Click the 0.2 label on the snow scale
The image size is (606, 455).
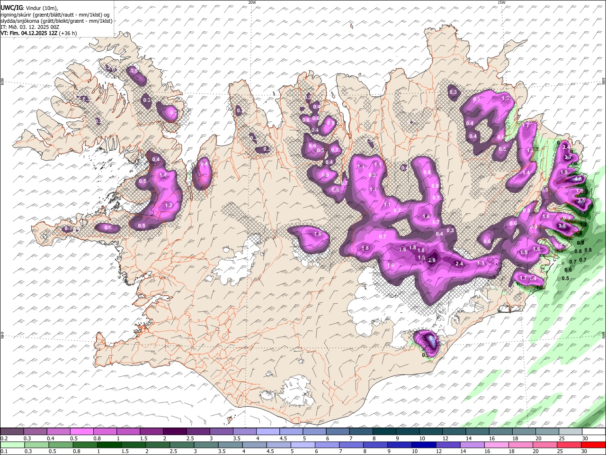click(4, 438)
